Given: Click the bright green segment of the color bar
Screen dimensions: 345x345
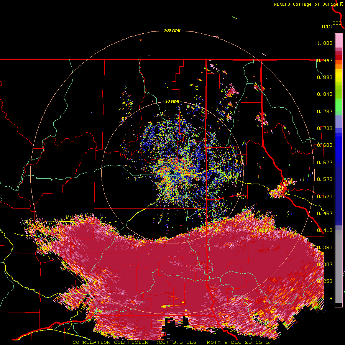Looking at the screenshot, I should click(x=338, y=105).
